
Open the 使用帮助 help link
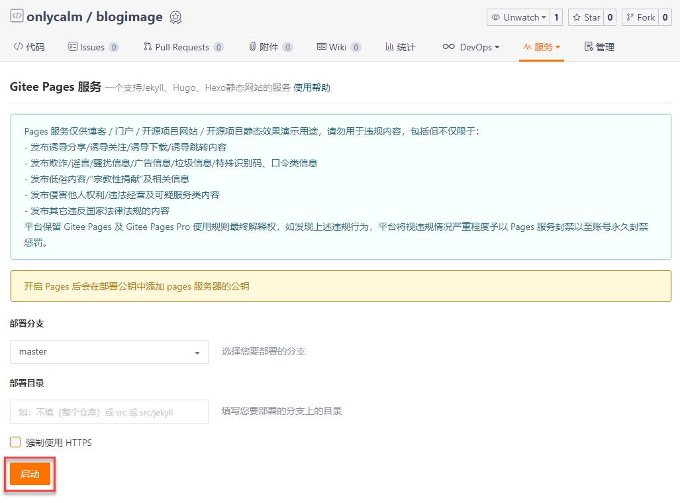pyautogui.click(x=311, y=87)
